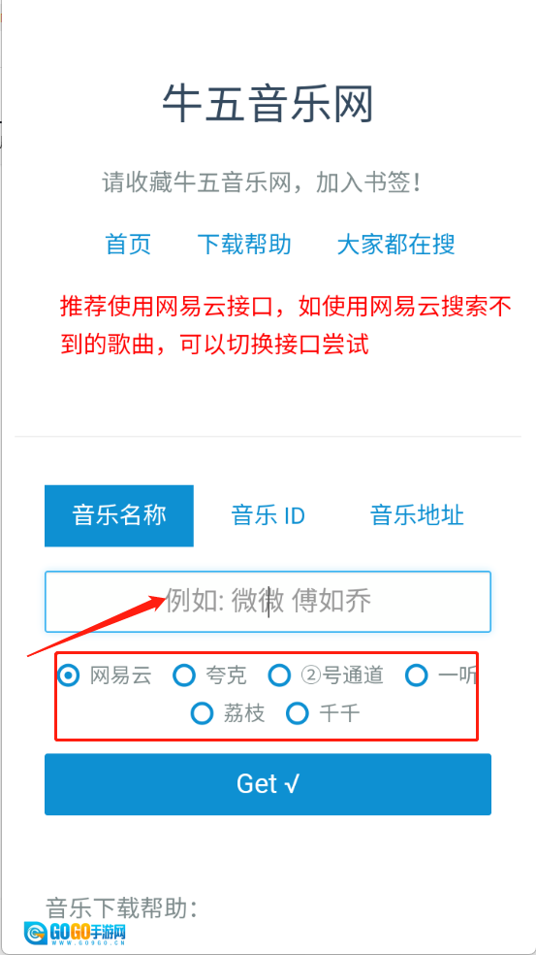This screenshot has width=536, height=955.
Task: Click the red 网易云接口 recommendation notice
Action: tap(285, 326)
